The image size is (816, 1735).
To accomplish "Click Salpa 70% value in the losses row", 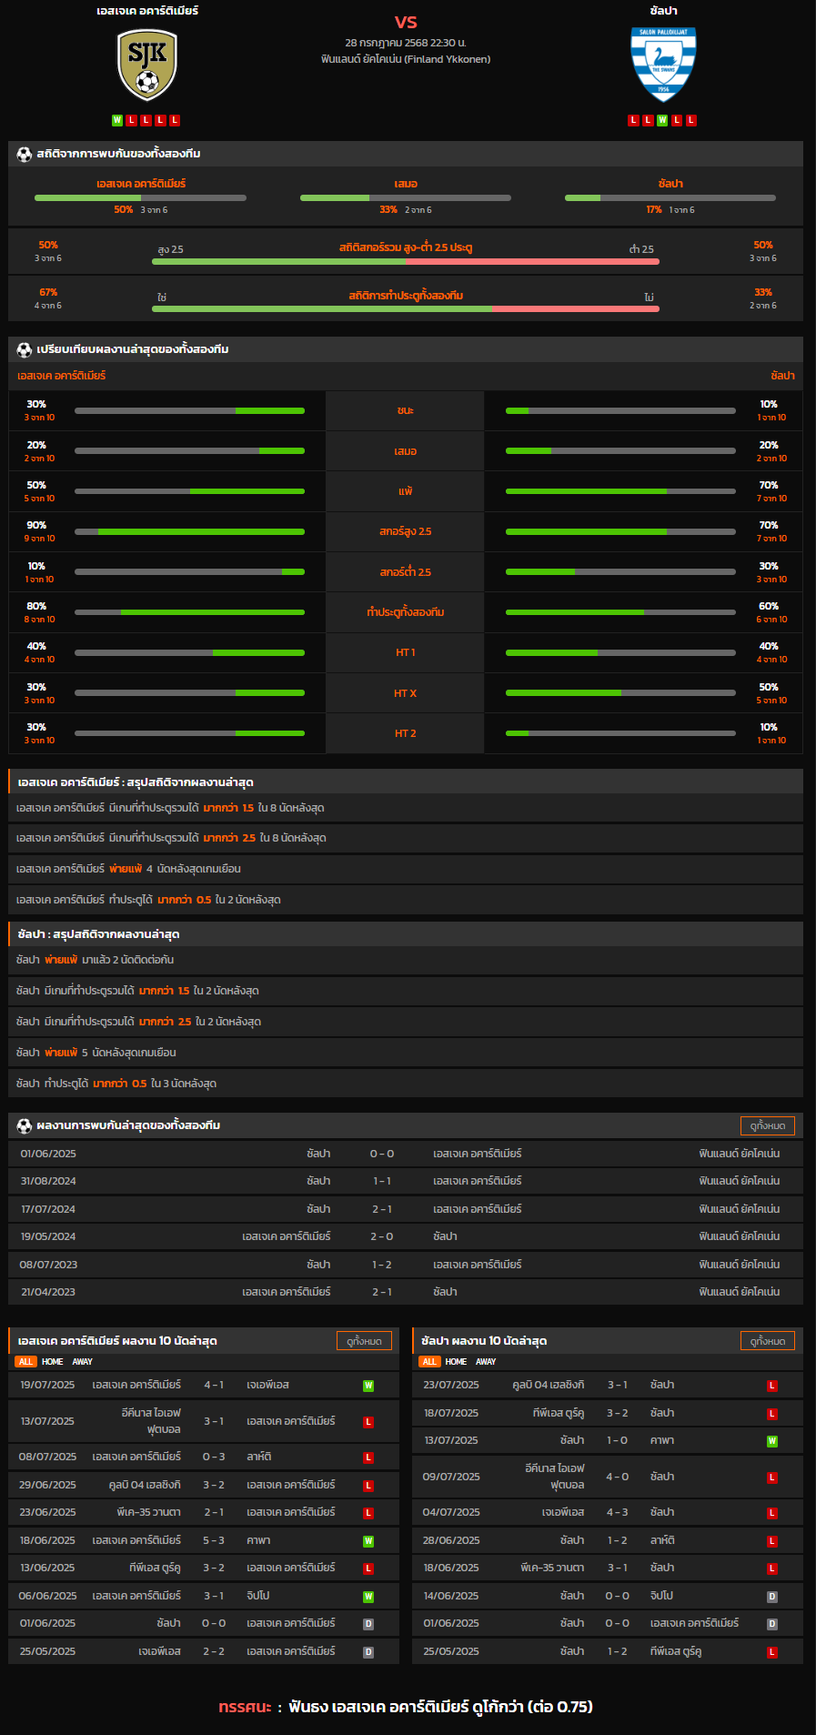I will [769, 485].
